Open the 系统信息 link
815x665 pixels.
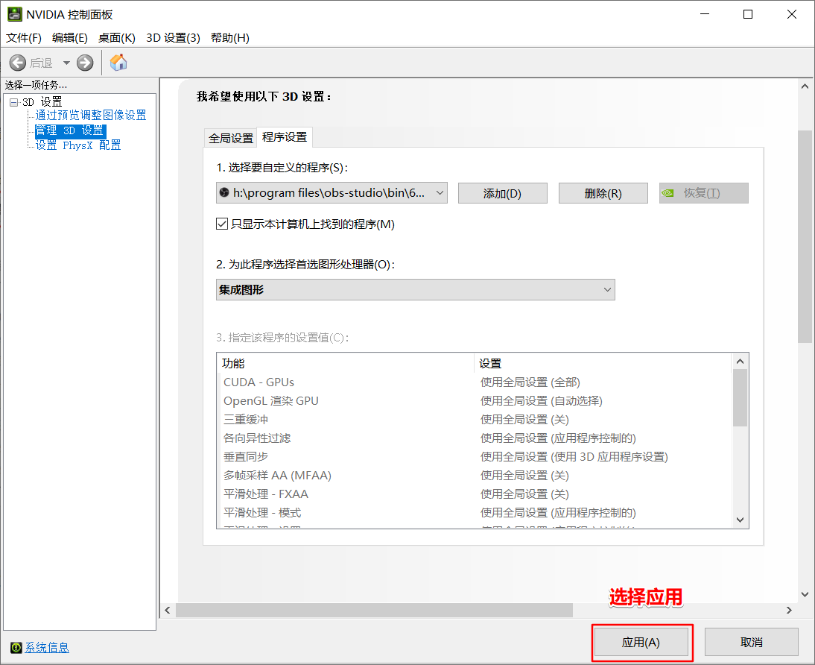(x=47, y=647)
